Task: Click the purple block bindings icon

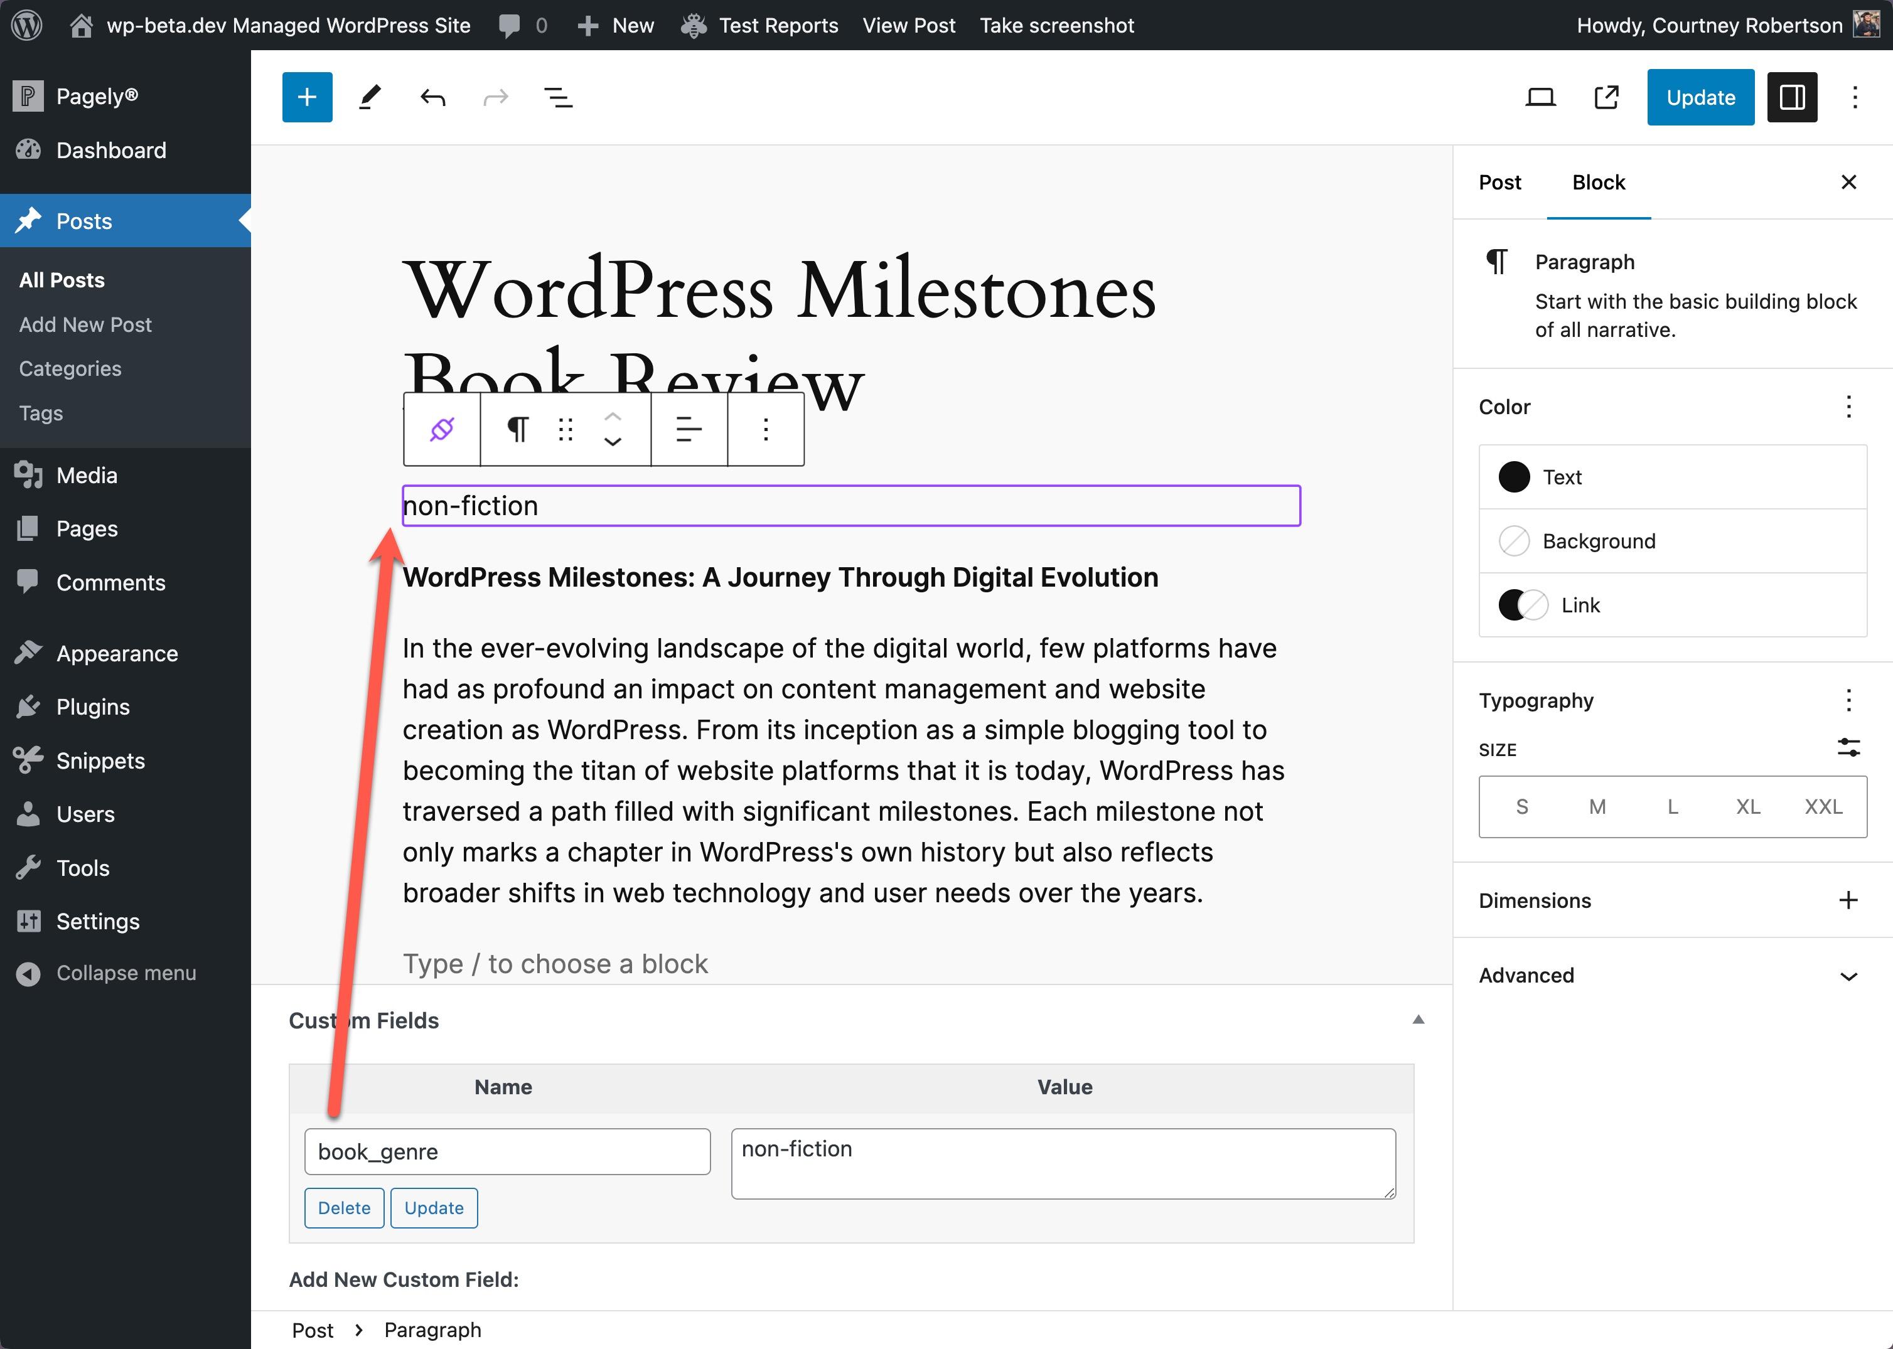Action: 441,429
